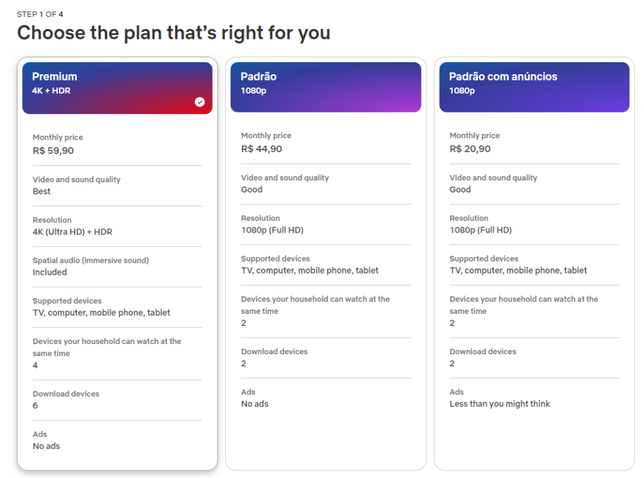The height and width of the screenshot is (478, 644).
Task: Click the Spatial audio "Included" value
Action: click(x=50, y=272)
